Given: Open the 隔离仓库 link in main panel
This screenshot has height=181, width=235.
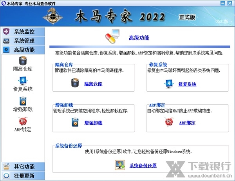Looking at the screenshot, I should point(93,84).
